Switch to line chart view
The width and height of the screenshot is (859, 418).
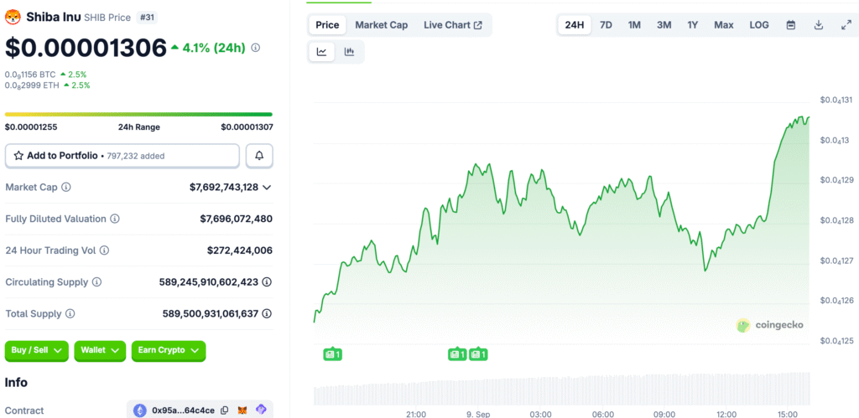(x=322, y=52)
